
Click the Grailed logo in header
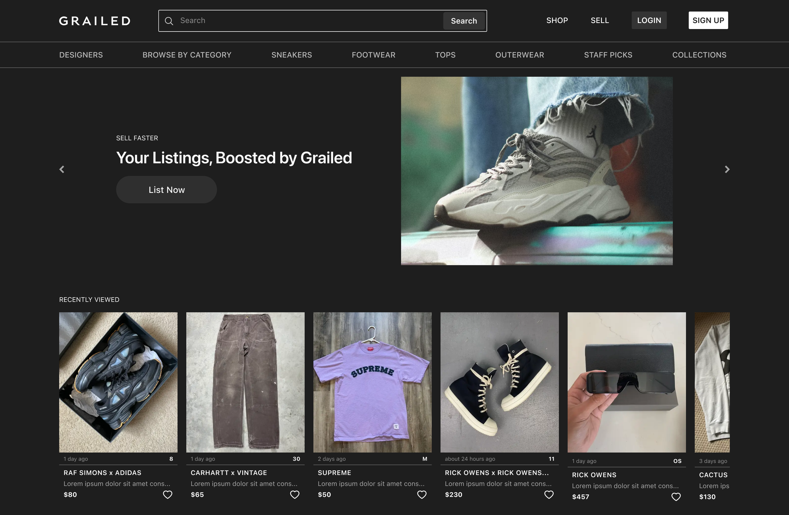pos(94,21)
